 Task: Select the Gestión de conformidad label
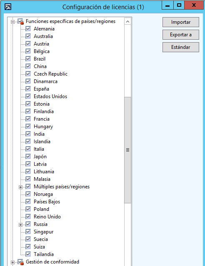tap(52, 262)
